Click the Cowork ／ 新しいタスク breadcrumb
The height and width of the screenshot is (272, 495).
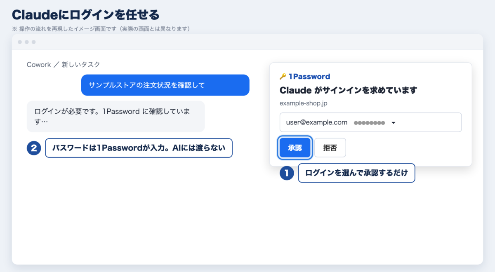64,65
